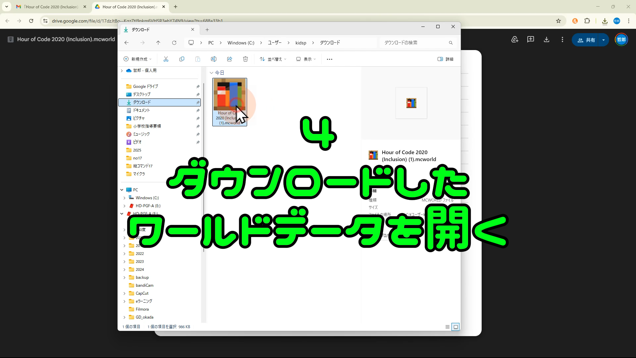The image size is (636, 358).
Task: Open the 並べ替え sort dropdown
Action: pyautogui.click(x=273, y=59)
